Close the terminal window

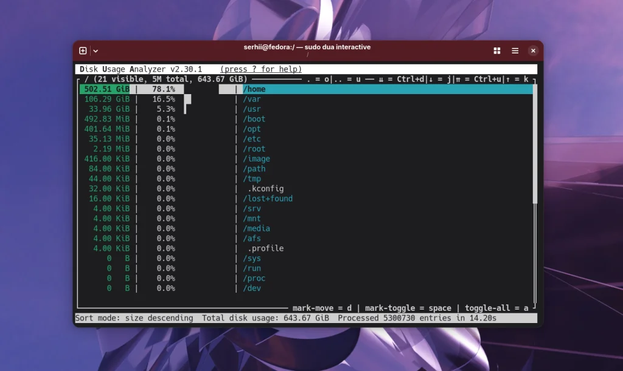tap(533, 51)
